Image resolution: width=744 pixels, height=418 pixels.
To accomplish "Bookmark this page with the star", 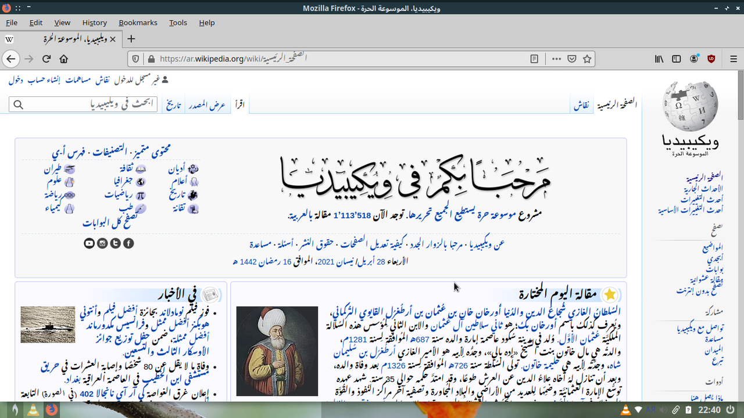I will coord(587,59).
